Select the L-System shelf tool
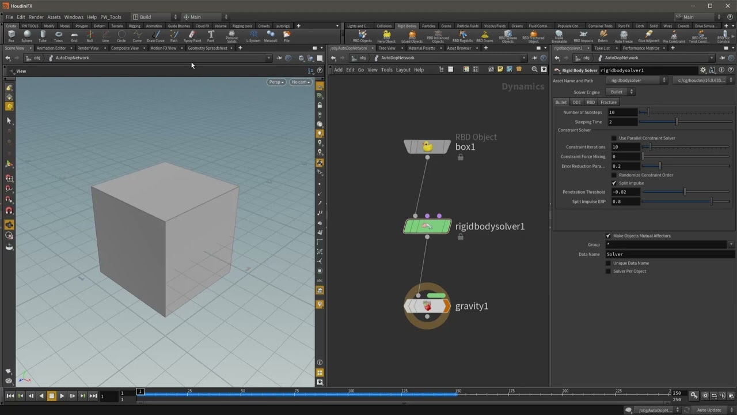 pyautogui.click(x=253, y=36)
